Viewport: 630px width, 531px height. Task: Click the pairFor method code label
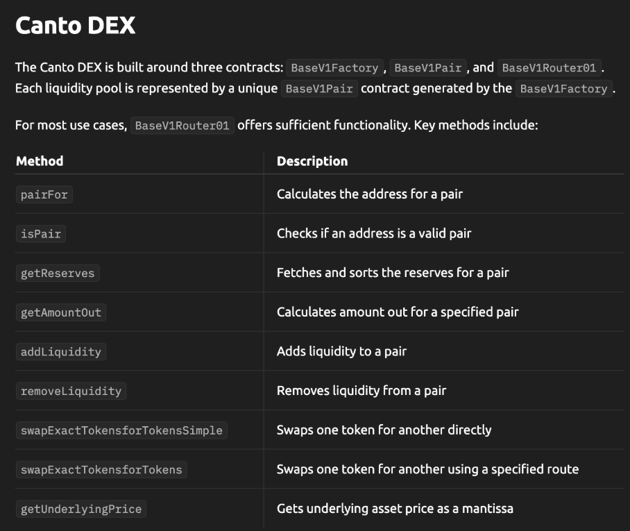tap(44, 194)
